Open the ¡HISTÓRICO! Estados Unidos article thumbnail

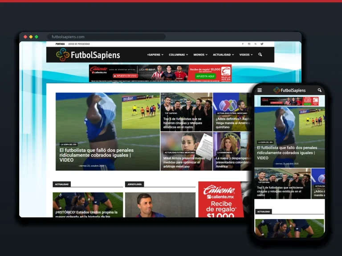pyautogui.click(x=88, y=204)
